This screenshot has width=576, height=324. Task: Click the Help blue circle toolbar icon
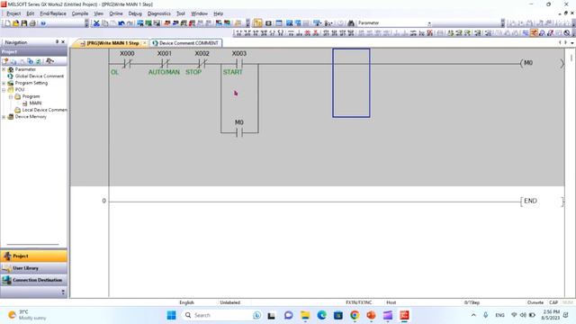pos(43,23)
